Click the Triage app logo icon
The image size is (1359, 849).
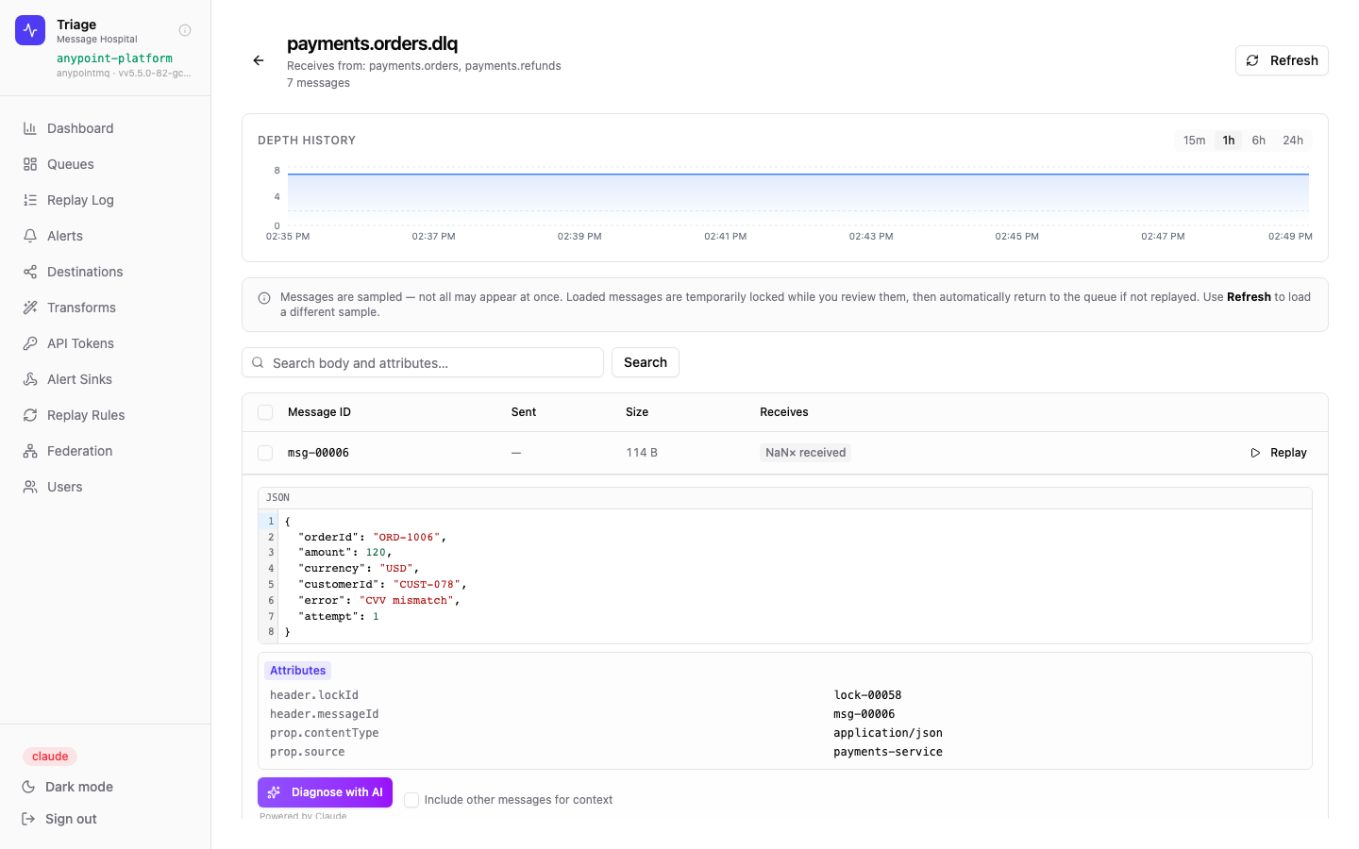[x=30, y=30]
